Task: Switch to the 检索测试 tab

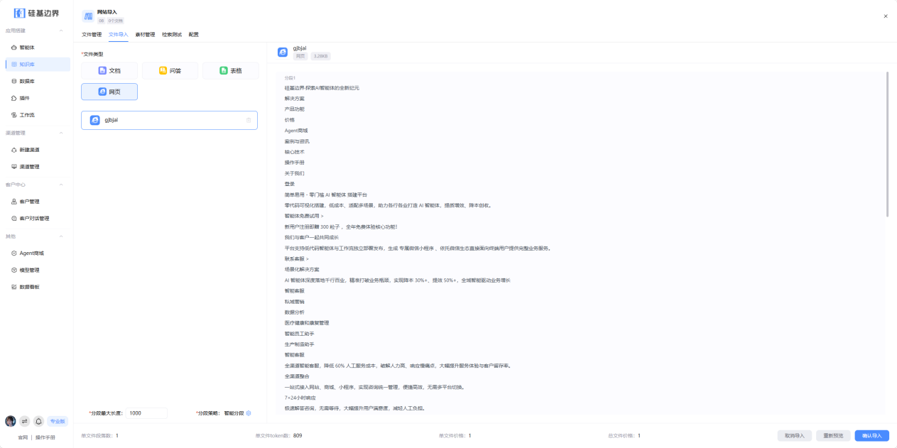Action: pyautogui.click(x=172, y=35)
